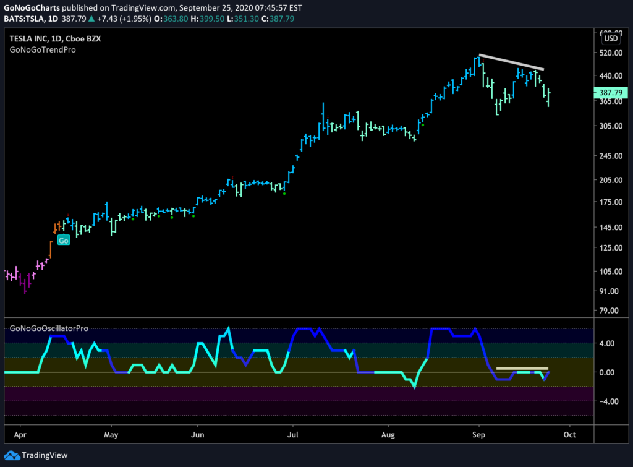Select the GoNoGoOscillatorPro indicator label
This screenshot has height=467, width=633.
pos(49,328)
